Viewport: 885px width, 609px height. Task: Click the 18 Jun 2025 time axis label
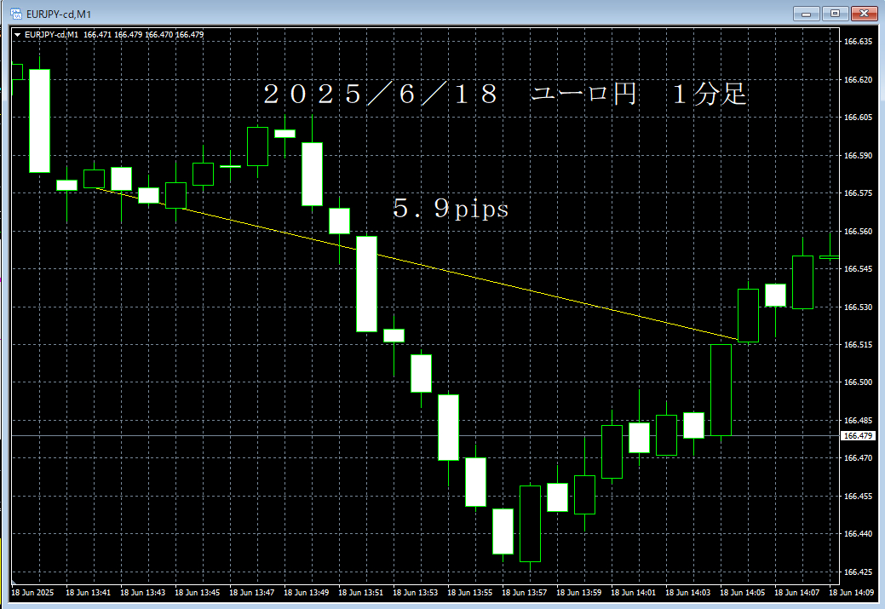pyautogui.click(x=32, y=593)
